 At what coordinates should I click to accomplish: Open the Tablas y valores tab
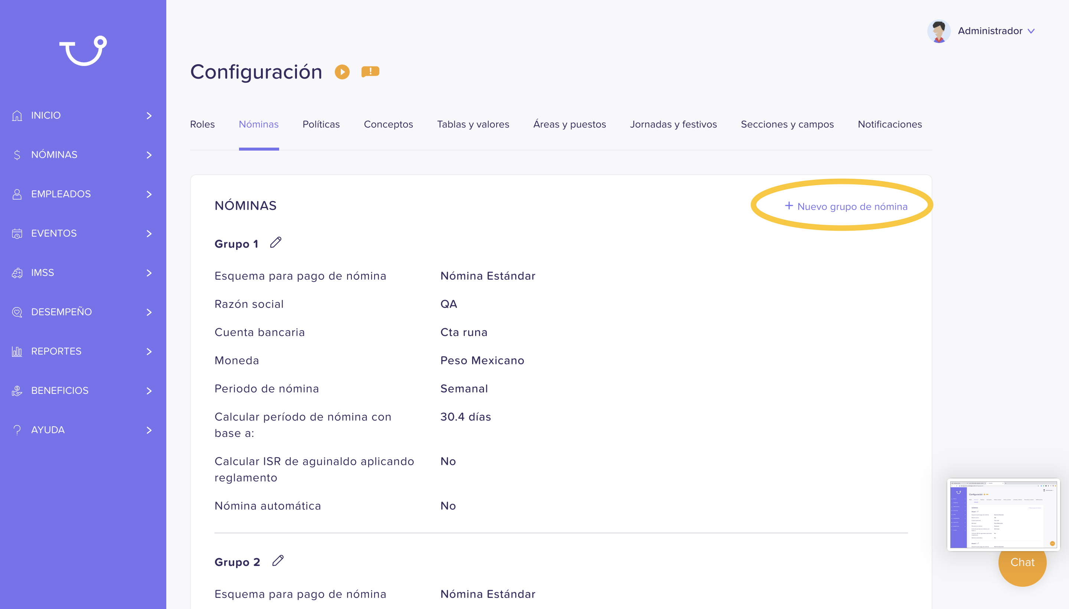point(473,124)
